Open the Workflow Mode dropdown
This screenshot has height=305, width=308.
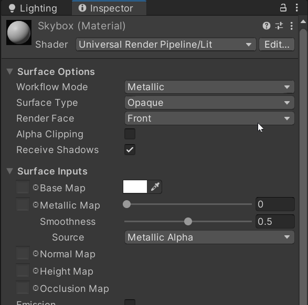209,87
